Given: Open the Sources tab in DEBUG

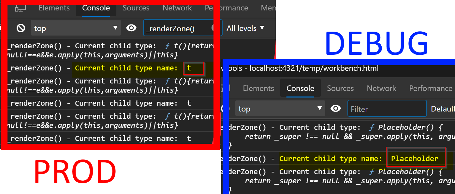Looking at the screenshot, I should click(x=340, y=88).
